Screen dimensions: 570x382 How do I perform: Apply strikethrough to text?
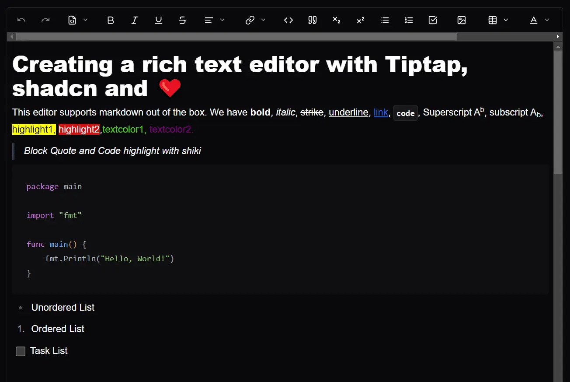click(182, 20)
